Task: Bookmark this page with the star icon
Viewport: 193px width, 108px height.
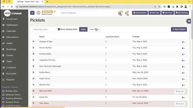Action: [159, 7]
